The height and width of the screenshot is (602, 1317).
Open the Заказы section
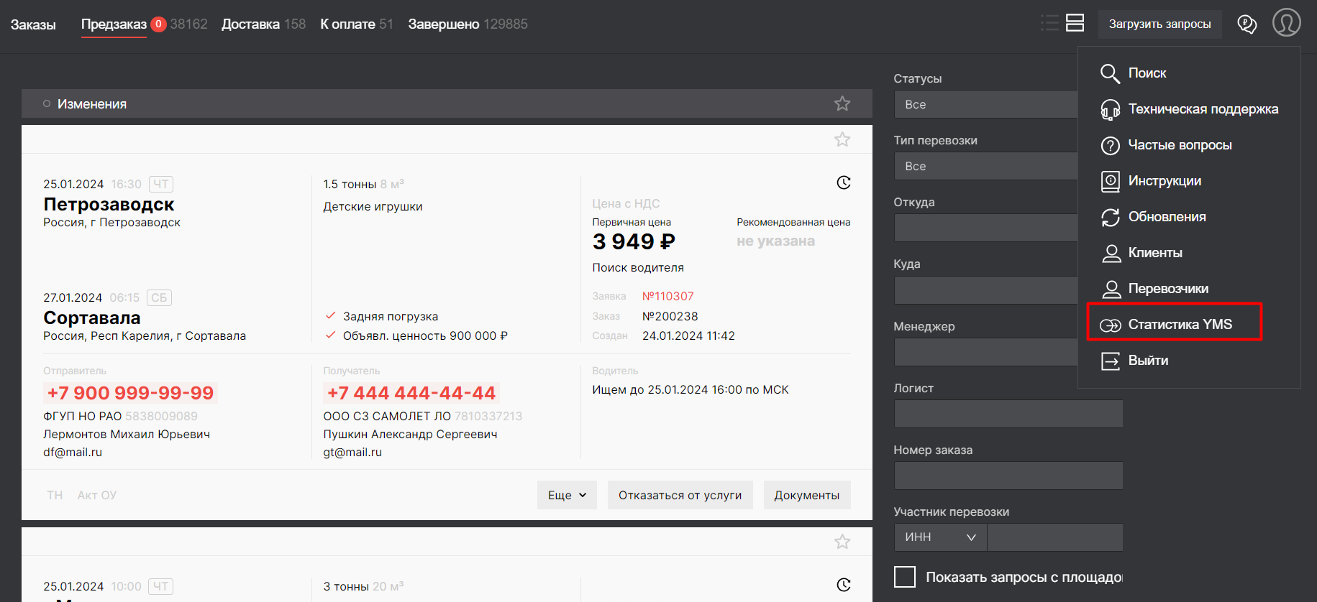[x=33, y=24]
